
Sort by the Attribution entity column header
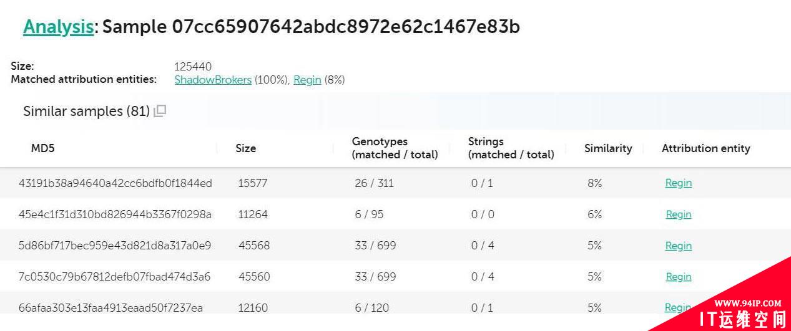point(706,148)
